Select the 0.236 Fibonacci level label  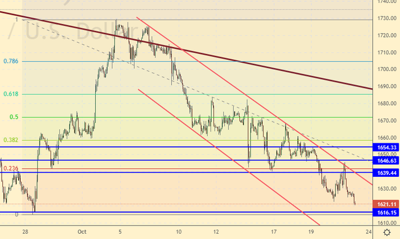point(11,168)
